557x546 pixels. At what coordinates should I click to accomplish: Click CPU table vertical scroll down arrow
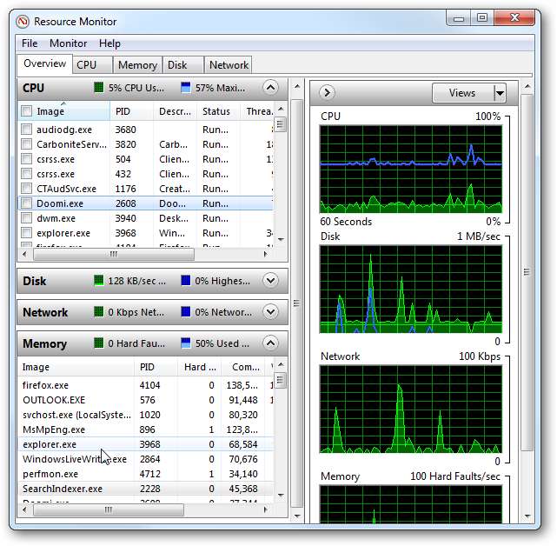[281, 240]
